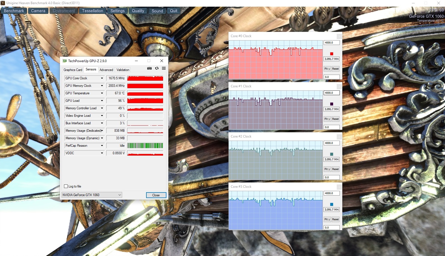The image size is (445, 256).
Task: Open the Memory Usage (Dedicated) dropdown
Action: [x=102, y=131]
